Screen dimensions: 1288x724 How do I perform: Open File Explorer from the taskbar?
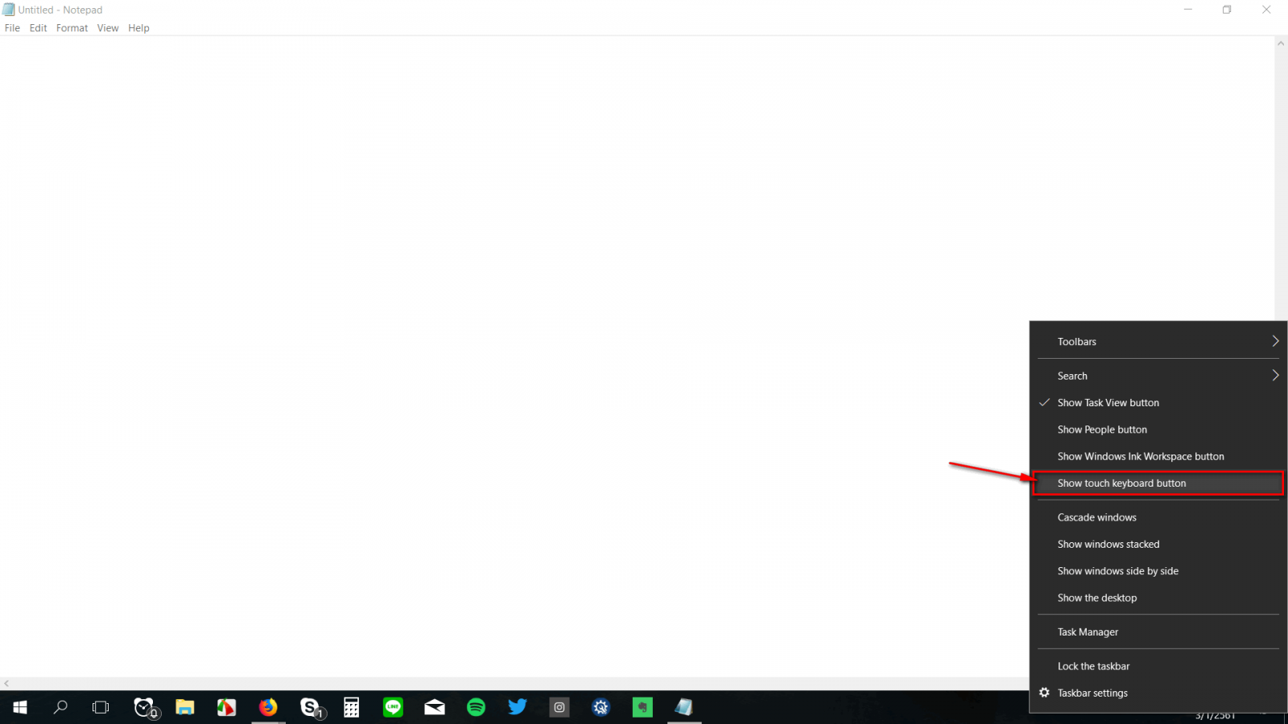(x=185, y=707)
